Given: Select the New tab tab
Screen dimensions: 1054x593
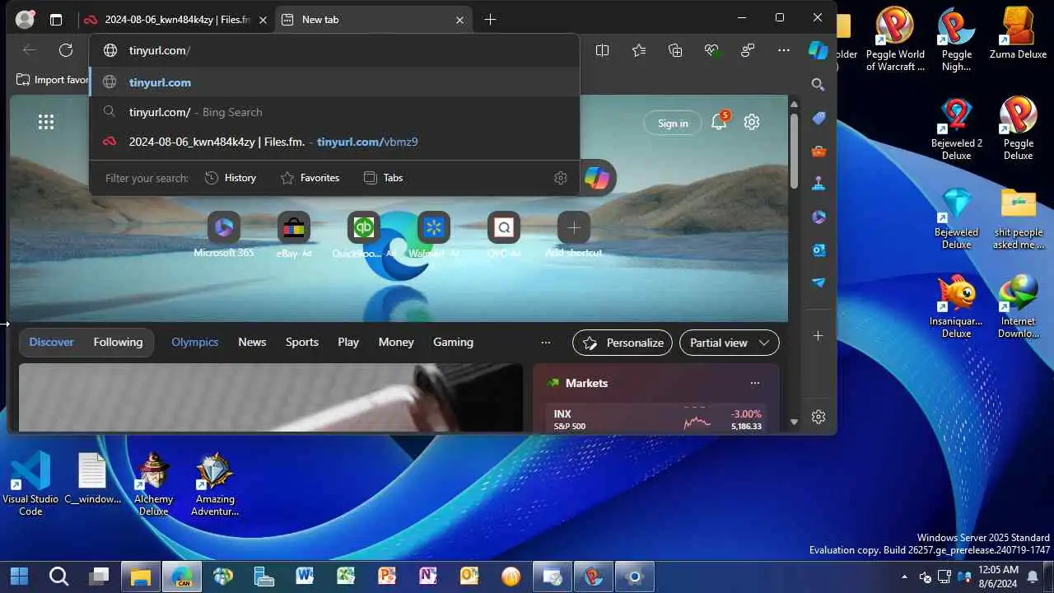Looking at the screenshot, I should pos(374,20).
